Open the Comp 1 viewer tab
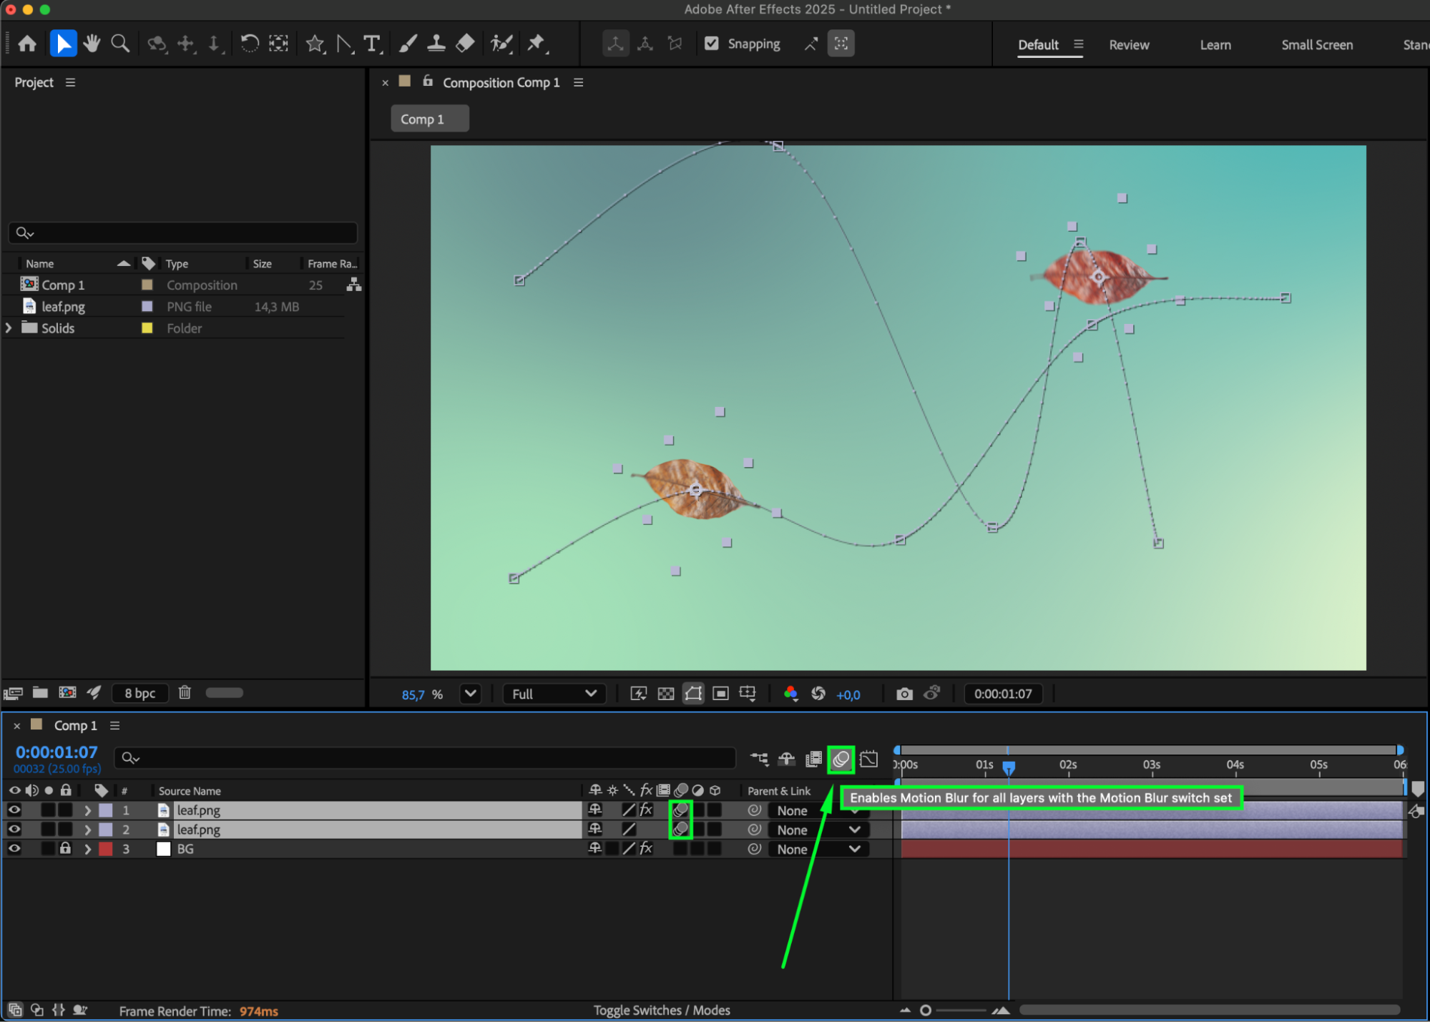This screenshot has height=1022, width=1430. click(x=429, y=119)
